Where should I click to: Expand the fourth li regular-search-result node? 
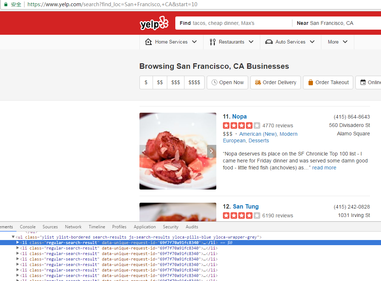[18, 259]
